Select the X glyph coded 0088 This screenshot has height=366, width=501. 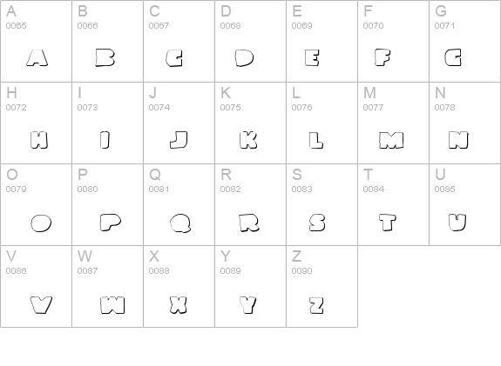[x=179, y=286]
